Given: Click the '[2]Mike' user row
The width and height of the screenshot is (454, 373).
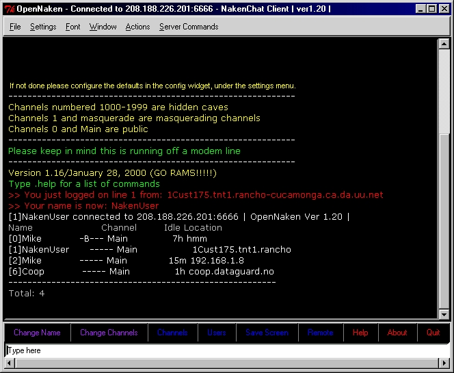Looking at the screenshot, I should (126, 261).
